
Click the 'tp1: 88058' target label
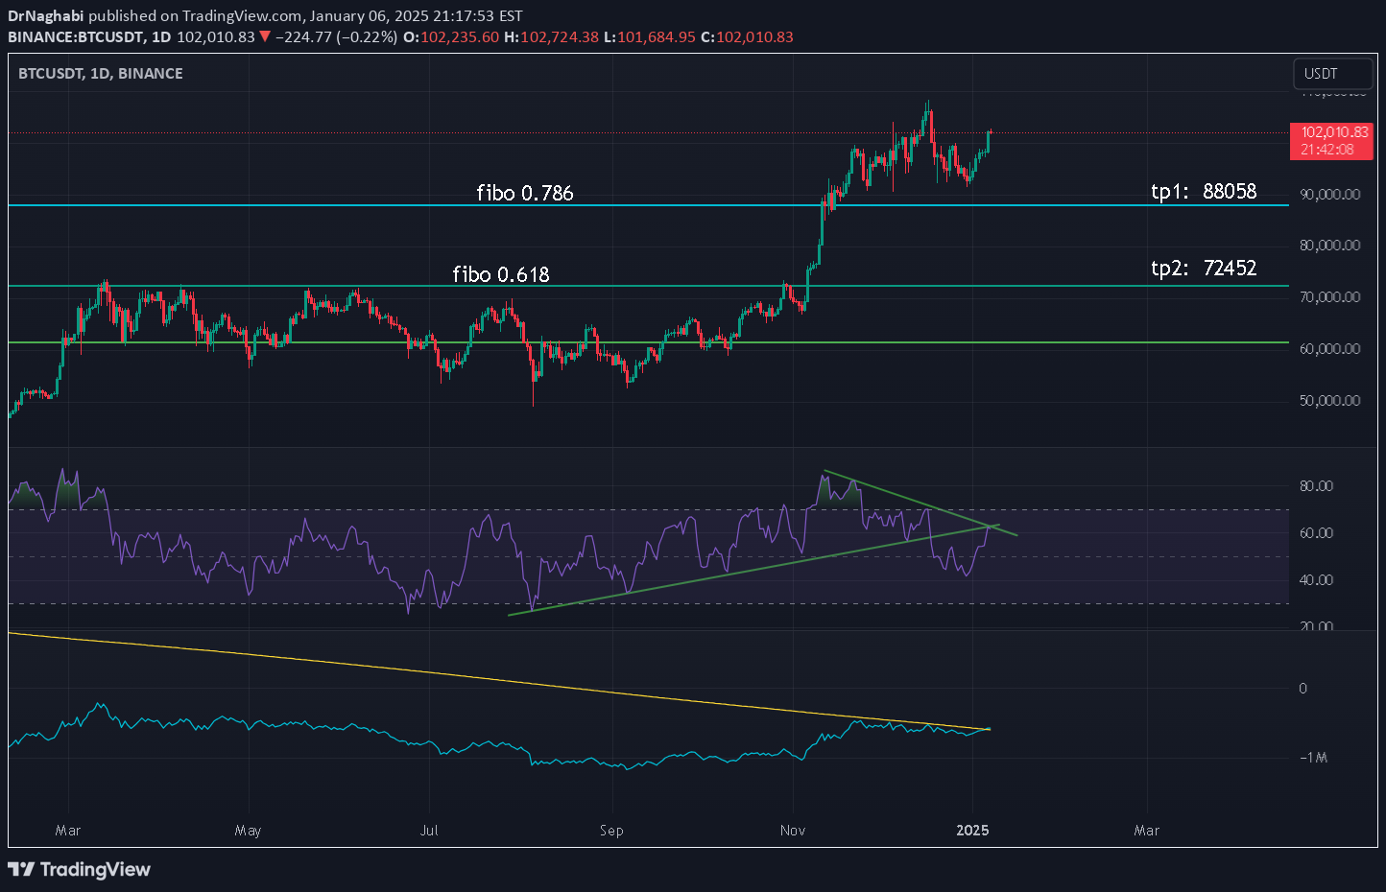[1204, 191]
